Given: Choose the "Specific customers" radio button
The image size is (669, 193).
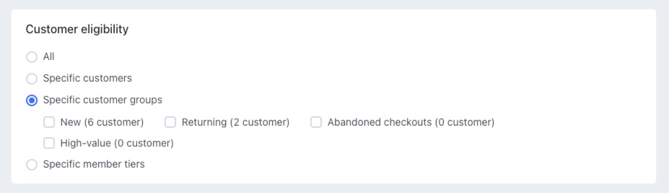Looking at the screenshot, I should [31, 79].
